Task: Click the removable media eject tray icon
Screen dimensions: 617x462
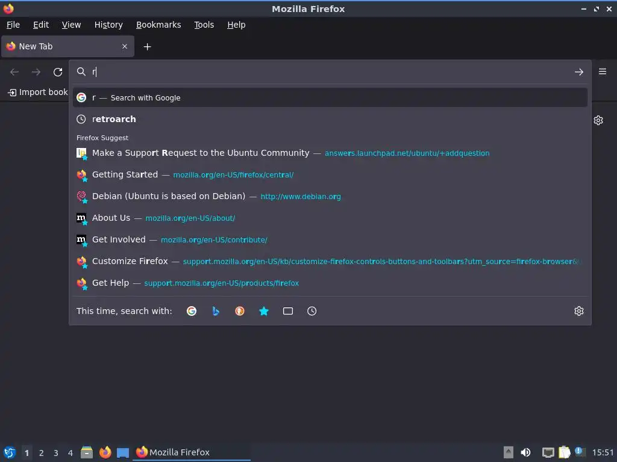Action: 509,452
